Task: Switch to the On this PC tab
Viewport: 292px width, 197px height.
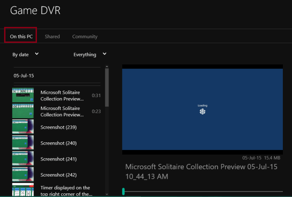Action: coord(21,36)
